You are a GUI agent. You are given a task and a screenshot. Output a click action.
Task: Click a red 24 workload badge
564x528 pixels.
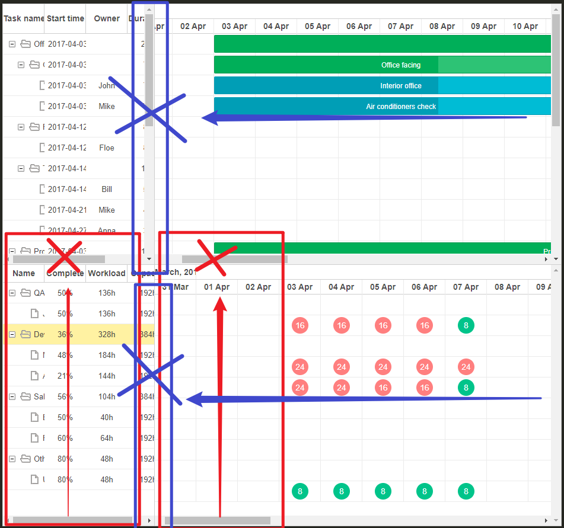pos(300,367)
